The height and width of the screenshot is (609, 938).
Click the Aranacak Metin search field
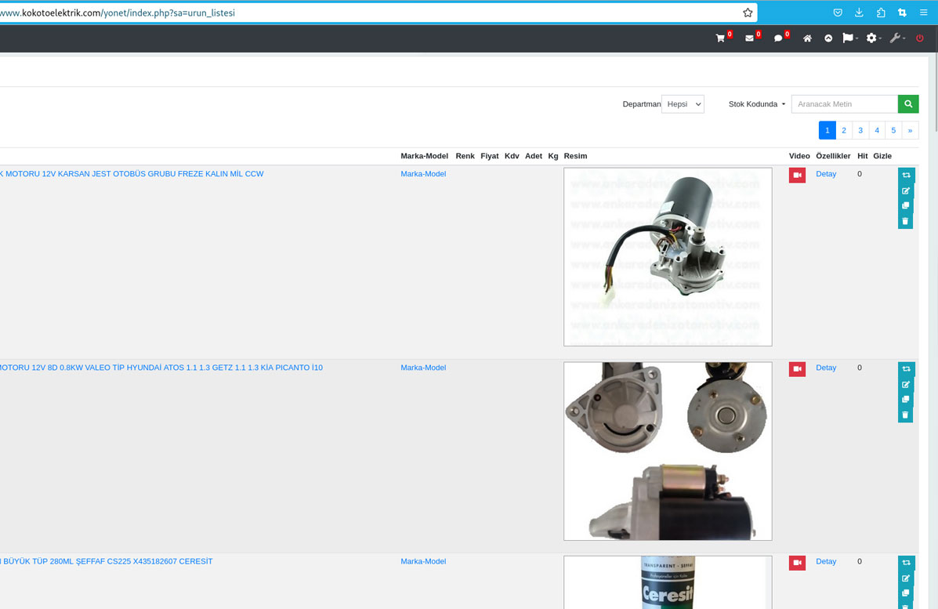[844, 104]
